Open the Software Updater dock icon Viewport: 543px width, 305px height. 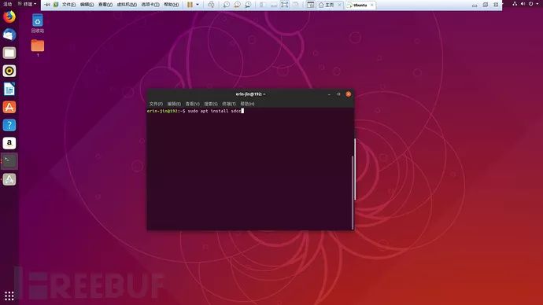9,179
